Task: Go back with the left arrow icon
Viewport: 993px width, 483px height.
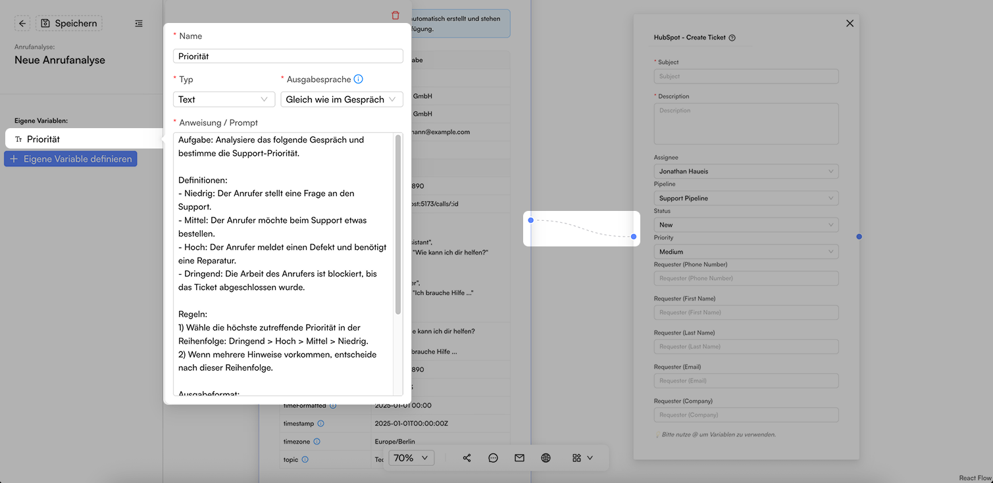Action: (22, 23)
